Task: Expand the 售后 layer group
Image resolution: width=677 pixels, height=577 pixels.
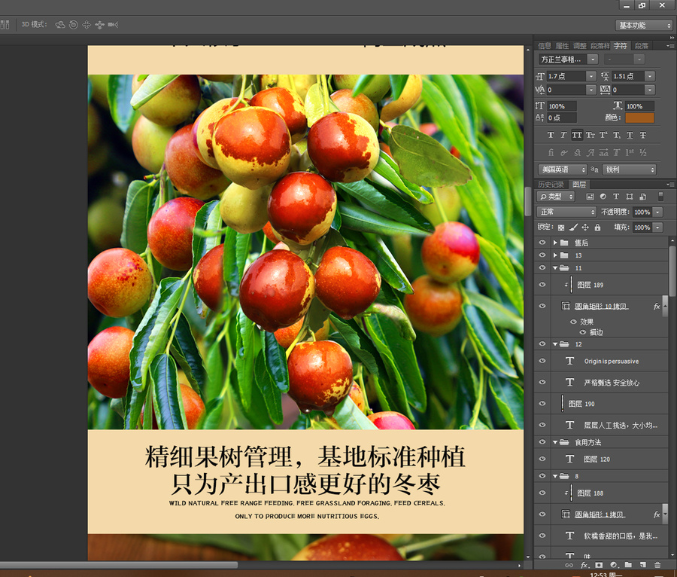Action: coord(555,243)
